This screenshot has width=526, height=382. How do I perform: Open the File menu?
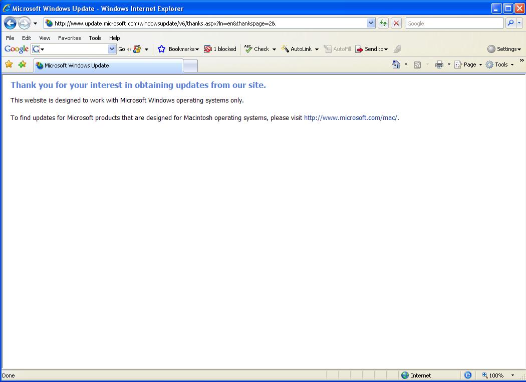(10, 38)
